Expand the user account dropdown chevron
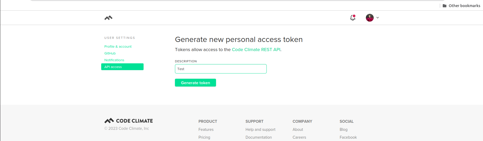483x141 pixels. tap(378, 18)
